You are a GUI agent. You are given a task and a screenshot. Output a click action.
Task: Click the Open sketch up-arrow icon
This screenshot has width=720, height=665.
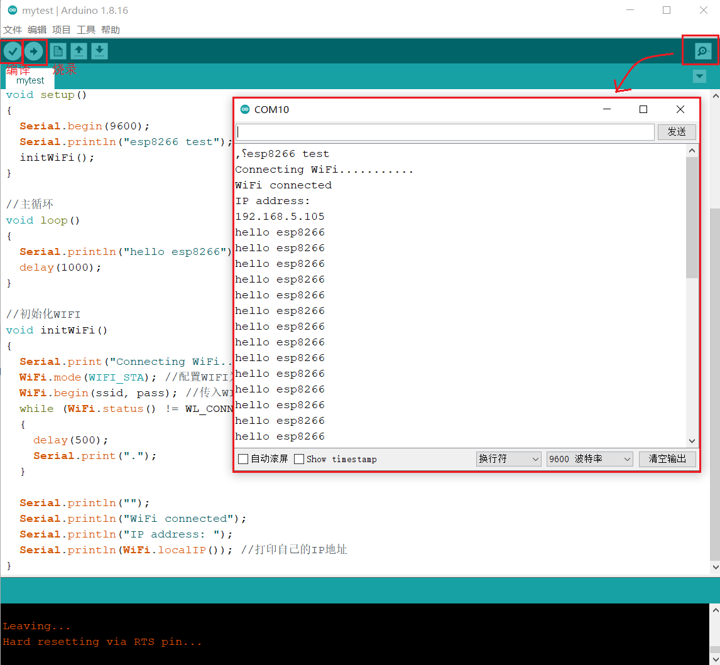tap(79, 51)
